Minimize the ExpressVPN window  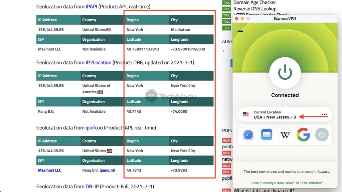click(242, 19)
